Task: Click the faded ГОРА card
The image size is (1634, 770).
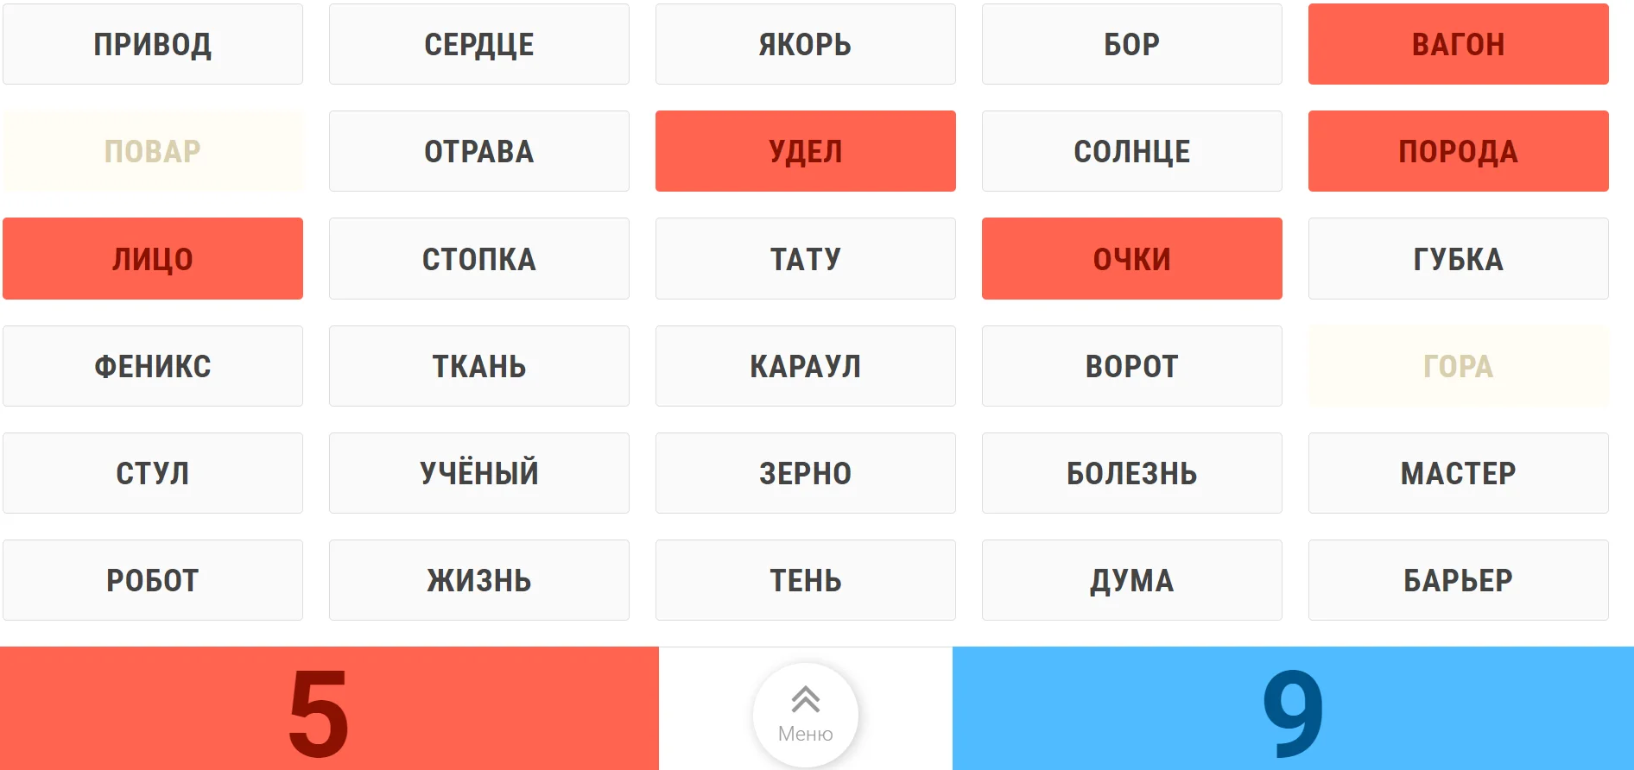Action: pyautogui.click(x=1458, y=366)
